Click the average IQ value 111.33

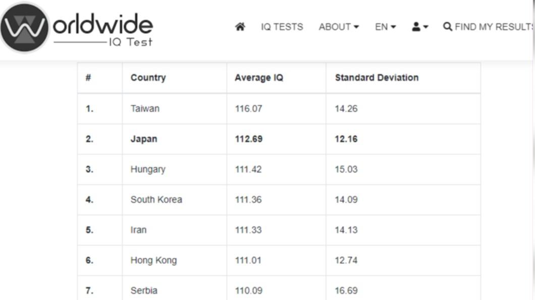[248, 230]
